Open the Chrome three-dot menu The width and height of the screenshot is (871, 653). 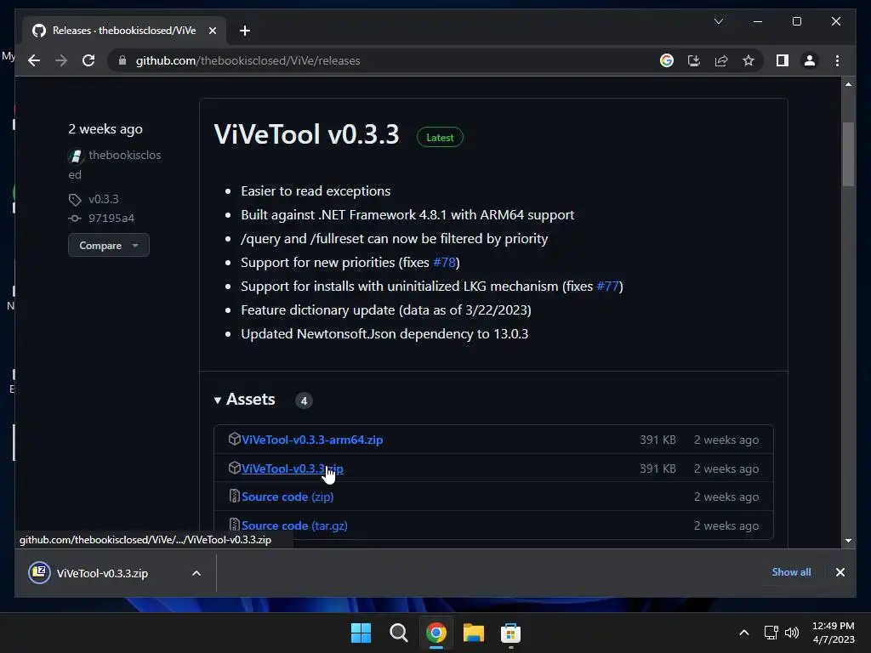[x=837, y=60]
